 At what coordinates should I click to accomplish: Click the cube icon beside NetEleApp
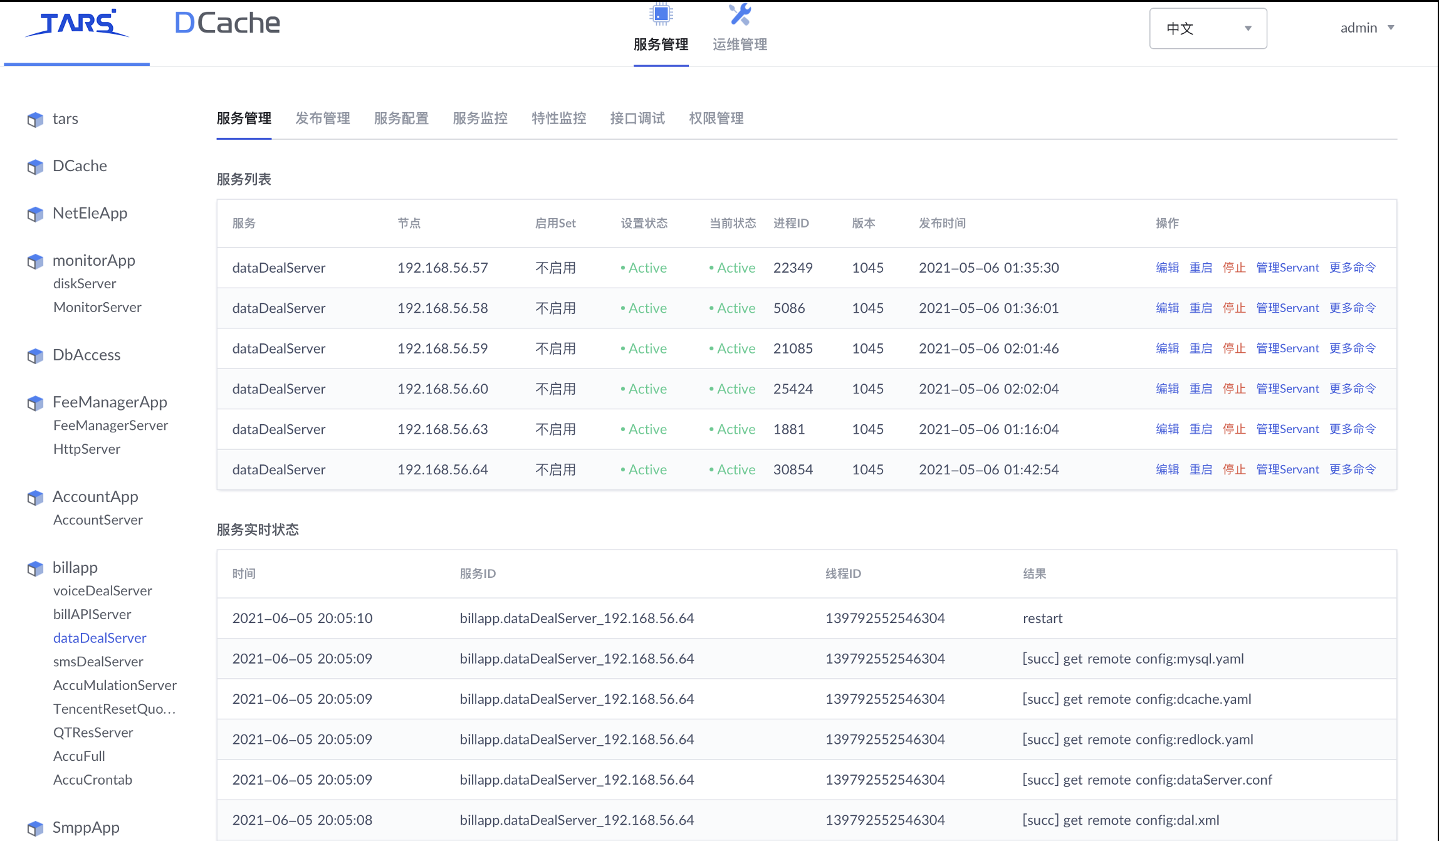tap(36, 214)
